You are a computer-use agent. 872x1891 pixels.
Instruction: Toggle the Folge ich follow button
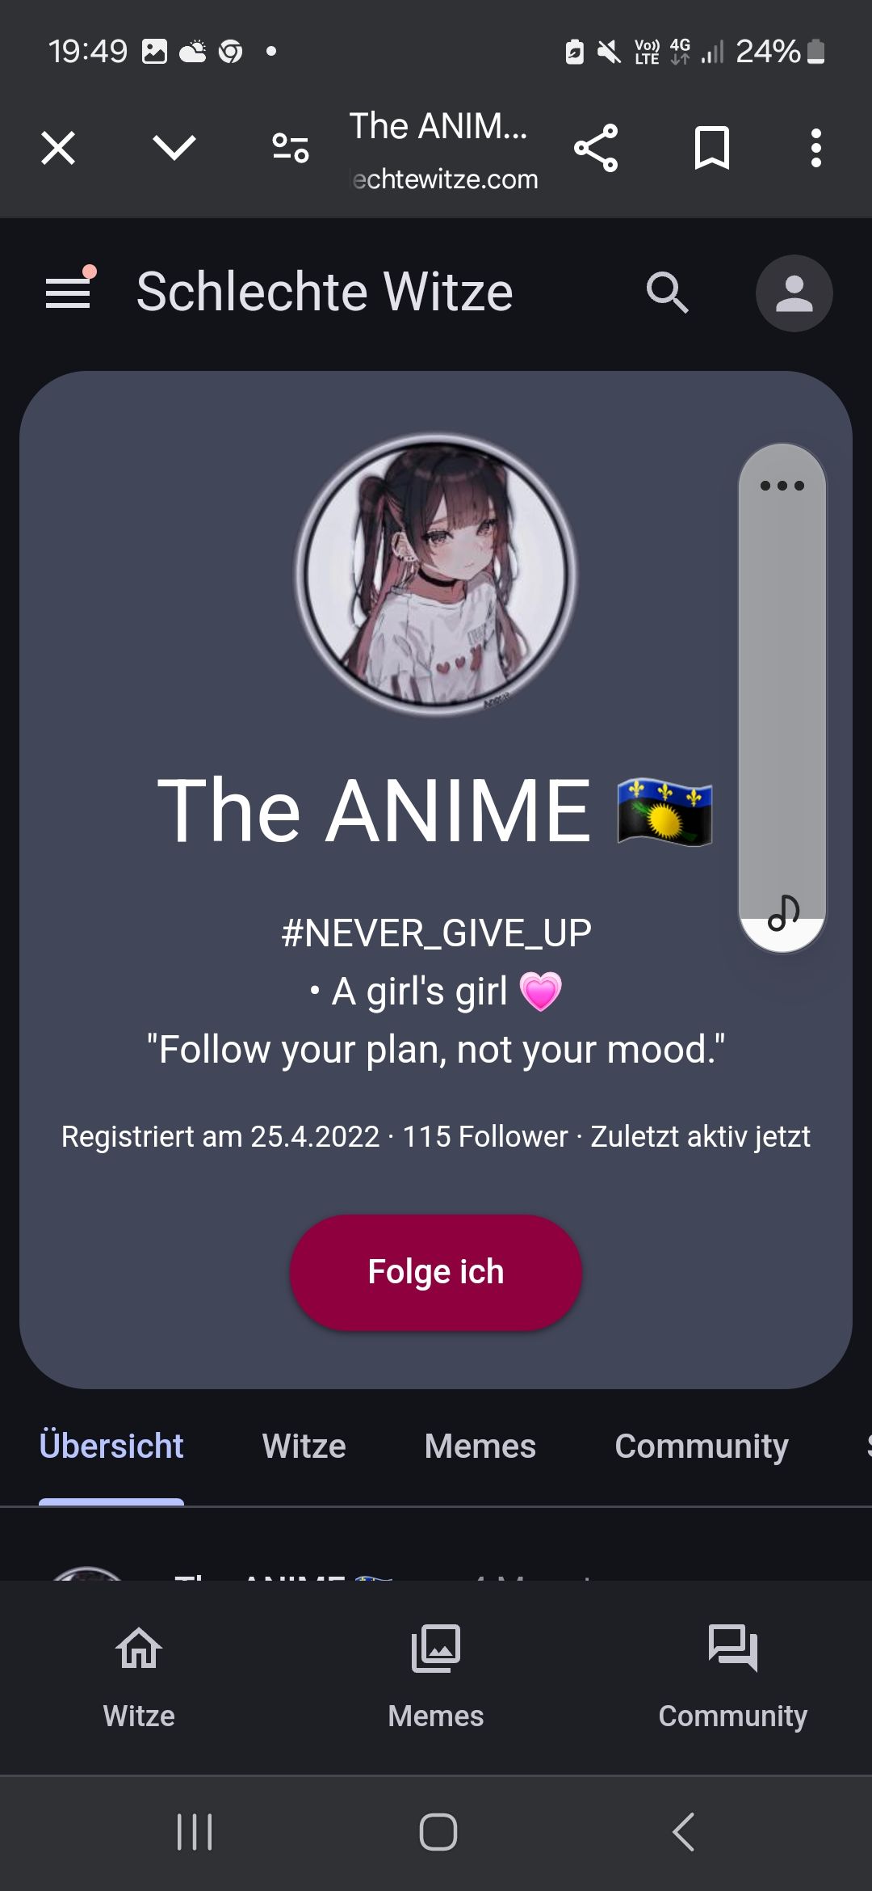(436, 1272)
